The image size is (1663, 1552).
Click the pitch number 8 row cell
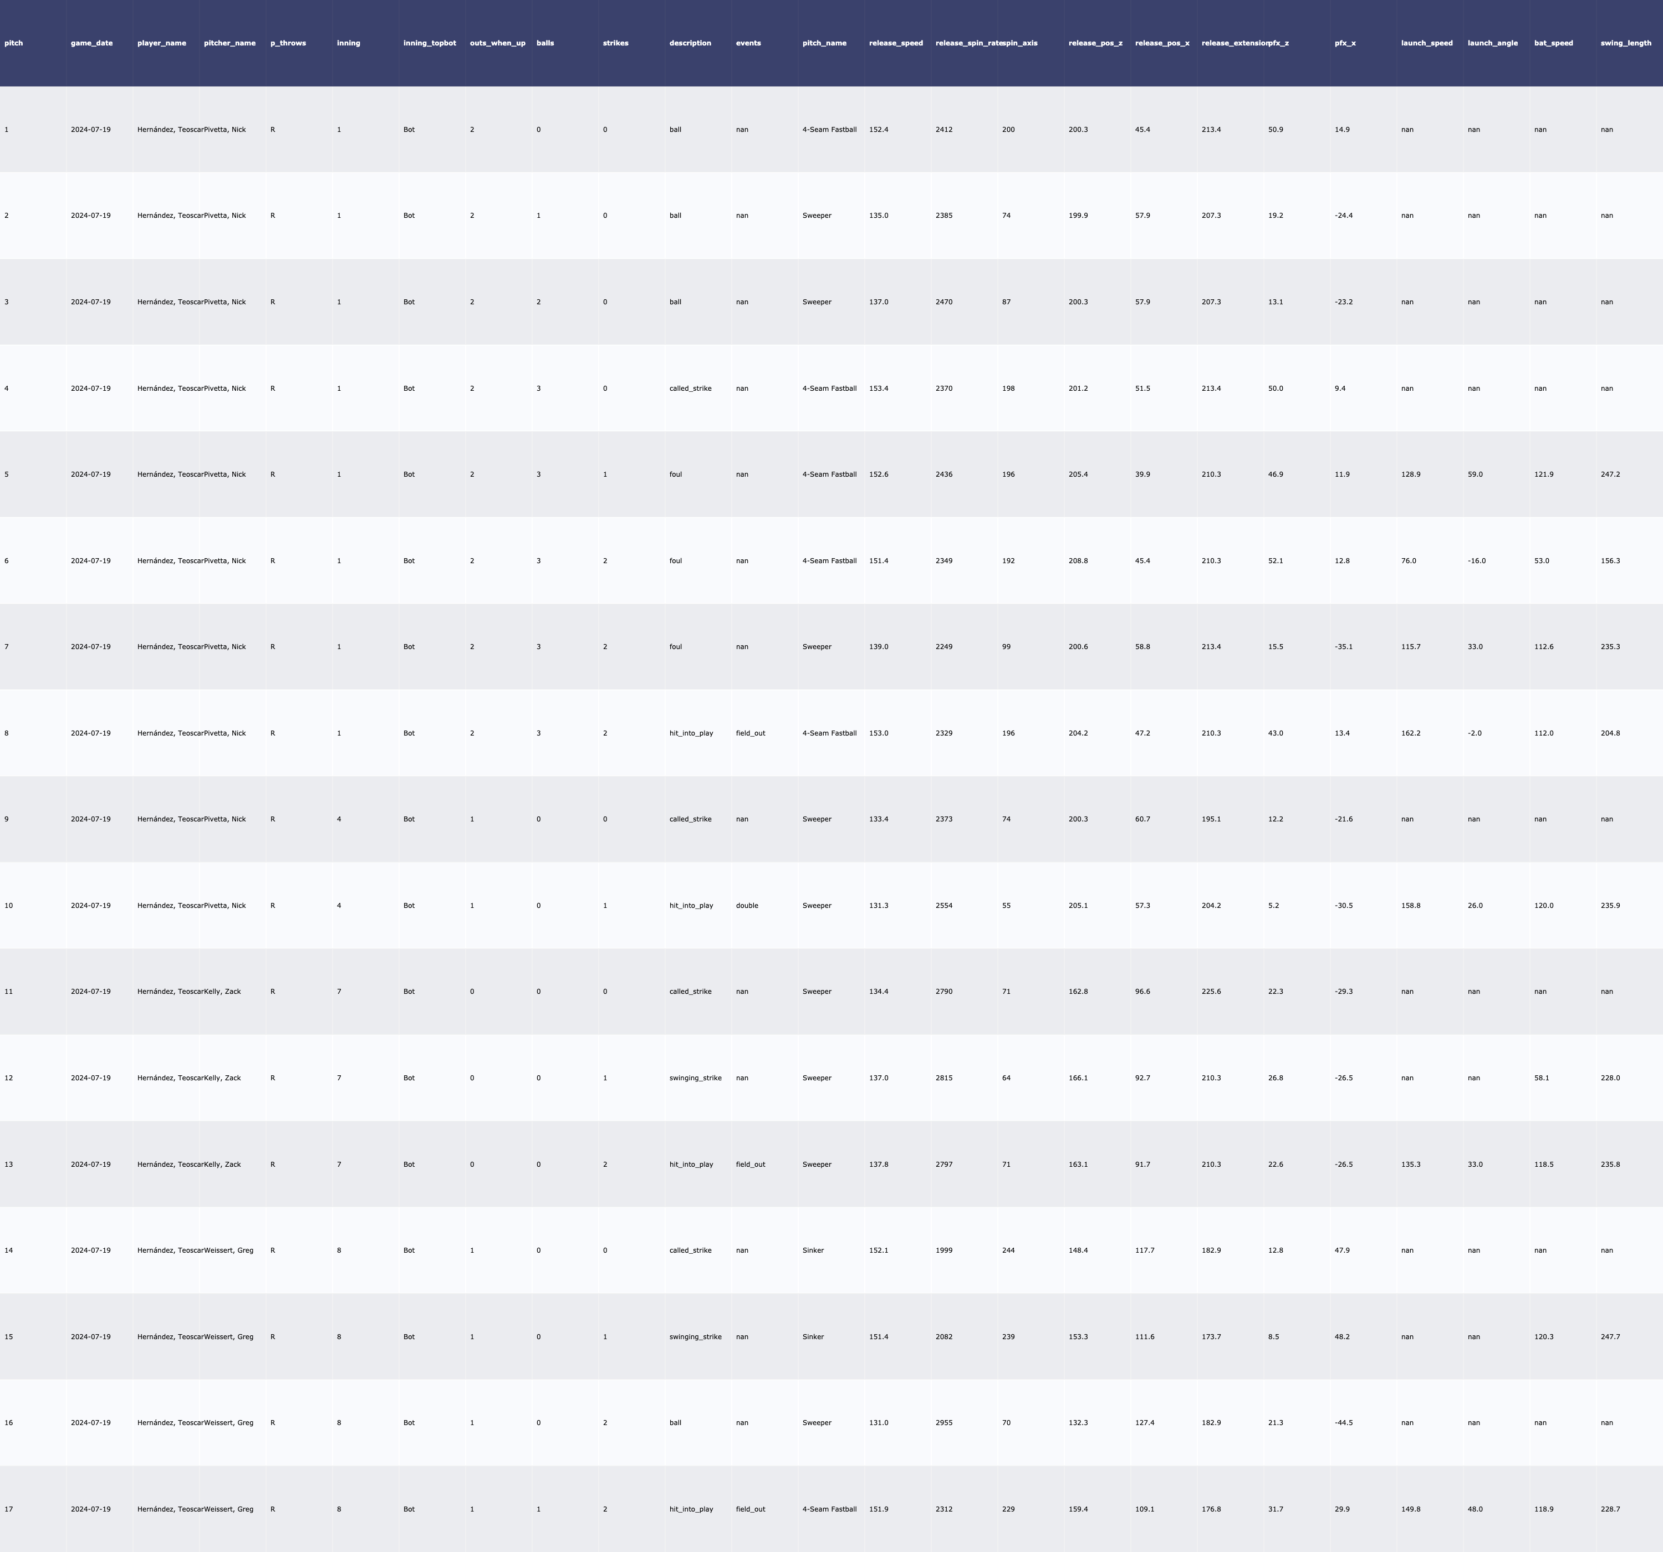tap(7, 733)
